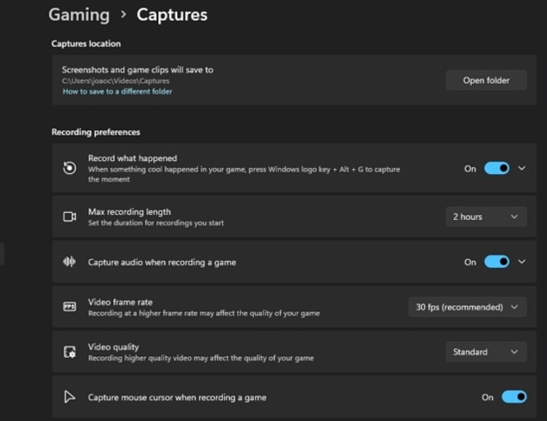Click the Max recording length camera icon
The width and height of the screenshot is (547, 421).
tap(70, 217)
